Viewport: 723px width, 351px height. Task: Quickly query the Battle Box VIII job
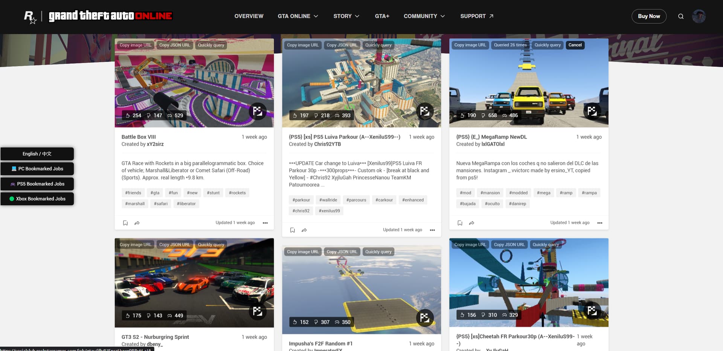point(211,45)
